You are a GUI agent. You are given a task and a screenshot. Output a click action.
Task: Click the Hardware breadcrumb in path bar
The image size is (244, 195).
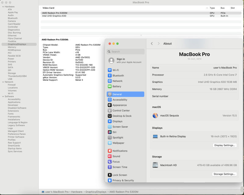pos(77,192)
